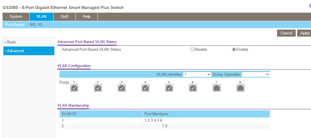Toggle port 1 membership icon
Image resolution: width=311 pixels, height=138 pixels.
click(x=74, y=88)
